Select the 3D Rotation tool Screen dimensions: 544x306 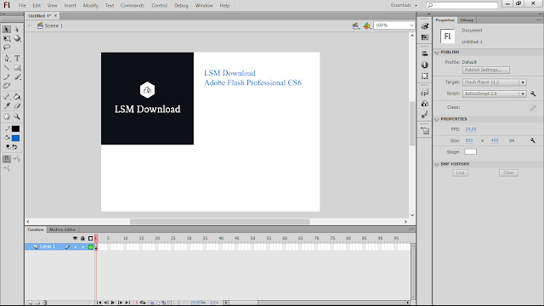17,38
